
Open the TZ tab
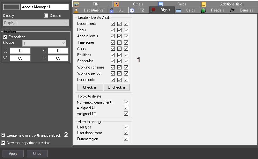point(139,10)
